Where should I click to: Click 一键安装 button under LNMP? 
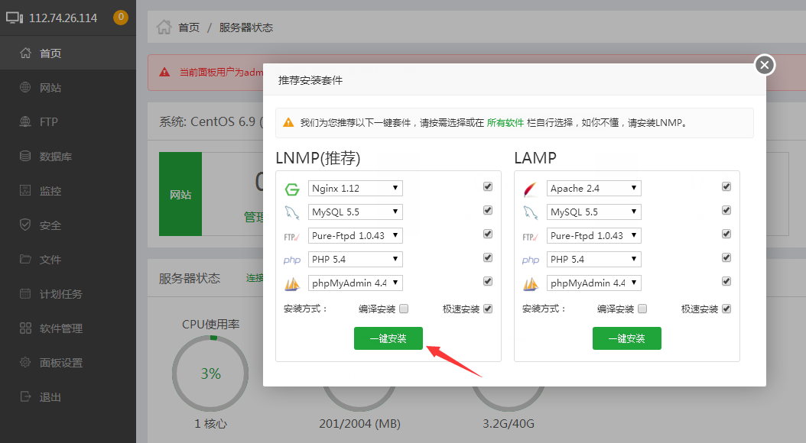click(x=388, y=338)
